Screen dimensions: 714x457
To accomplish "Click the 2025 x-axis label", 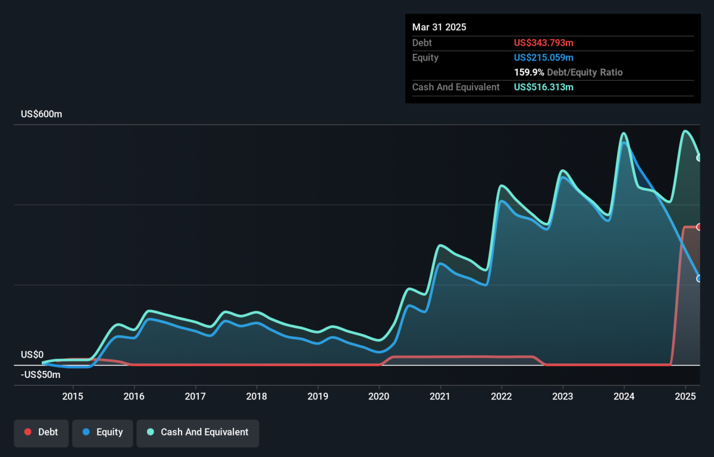I will click(685, 396).
